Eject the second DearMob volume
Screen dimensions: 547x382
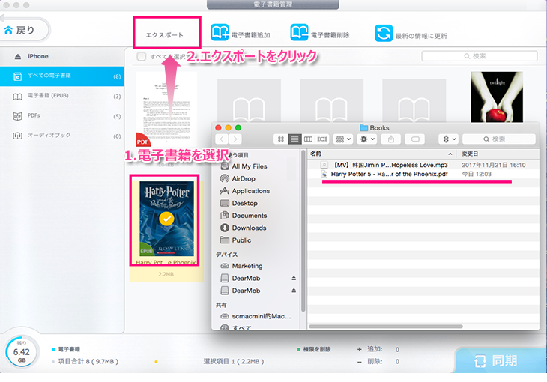pos(294,291)
